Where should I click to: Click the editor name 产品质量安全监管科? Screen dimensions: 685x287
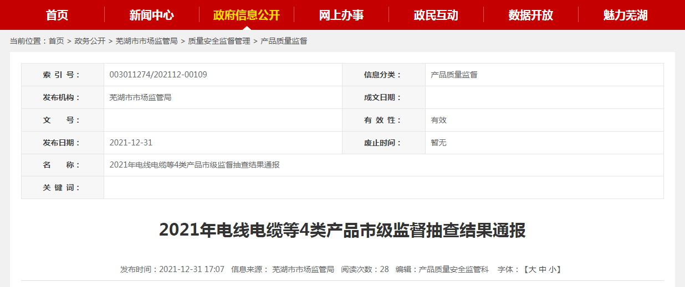pos(454,269)
